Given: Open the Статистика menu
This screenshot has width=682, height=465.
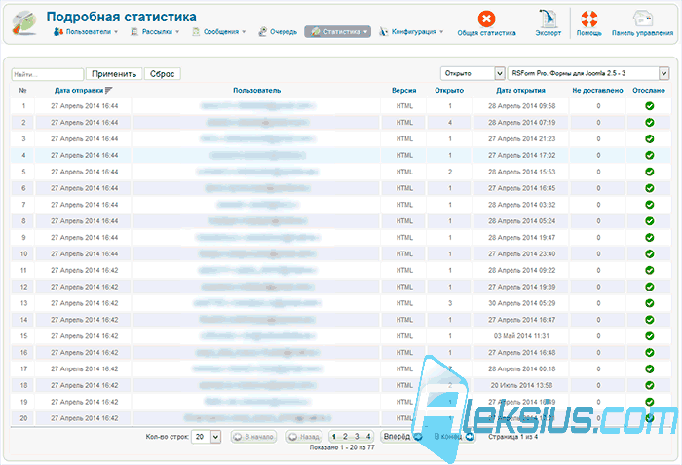Looking at the screenshot, I should 337,32.
